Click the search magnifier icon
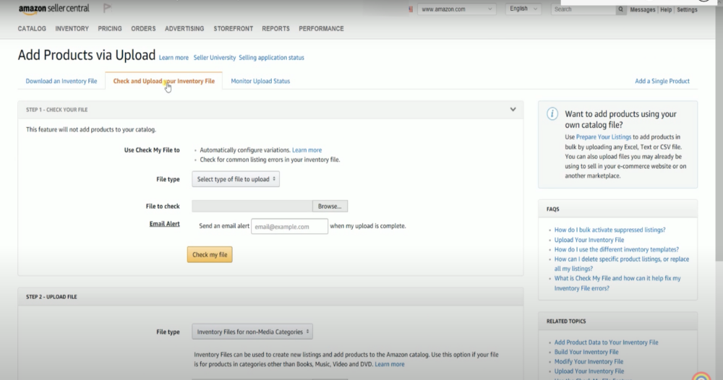Image resolution: width=723 pixels, height=380 pixels. pos(620,9)
